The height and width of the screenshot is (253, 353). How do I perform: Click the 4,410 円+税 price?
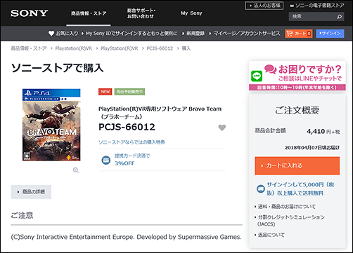[323, 132]
